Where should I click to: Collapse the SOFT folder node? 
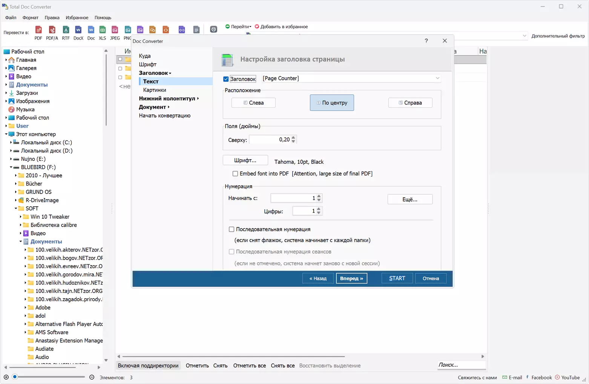pyautogui.click(x=16, y=209)
